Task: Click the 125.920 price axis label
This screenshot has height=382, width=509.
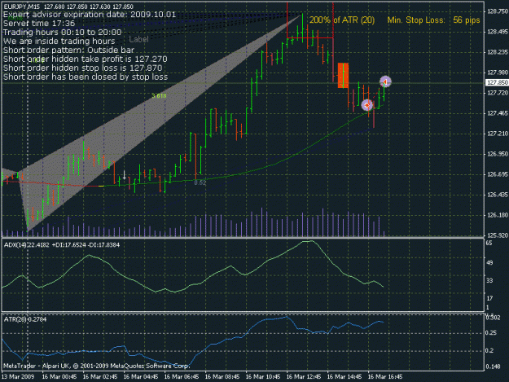Action: (497, 235)
